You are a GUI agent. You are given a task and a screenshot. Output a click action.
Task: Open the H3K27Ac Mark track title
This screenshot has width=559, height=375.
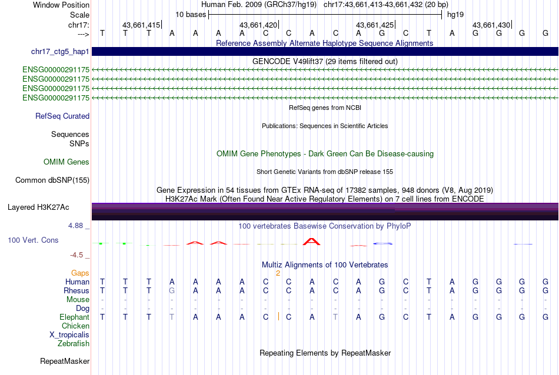point(325,199)
